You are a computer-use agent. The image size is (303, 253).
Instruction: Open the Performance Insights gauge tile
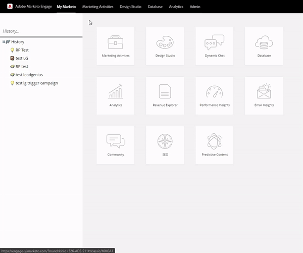point(214,95)
